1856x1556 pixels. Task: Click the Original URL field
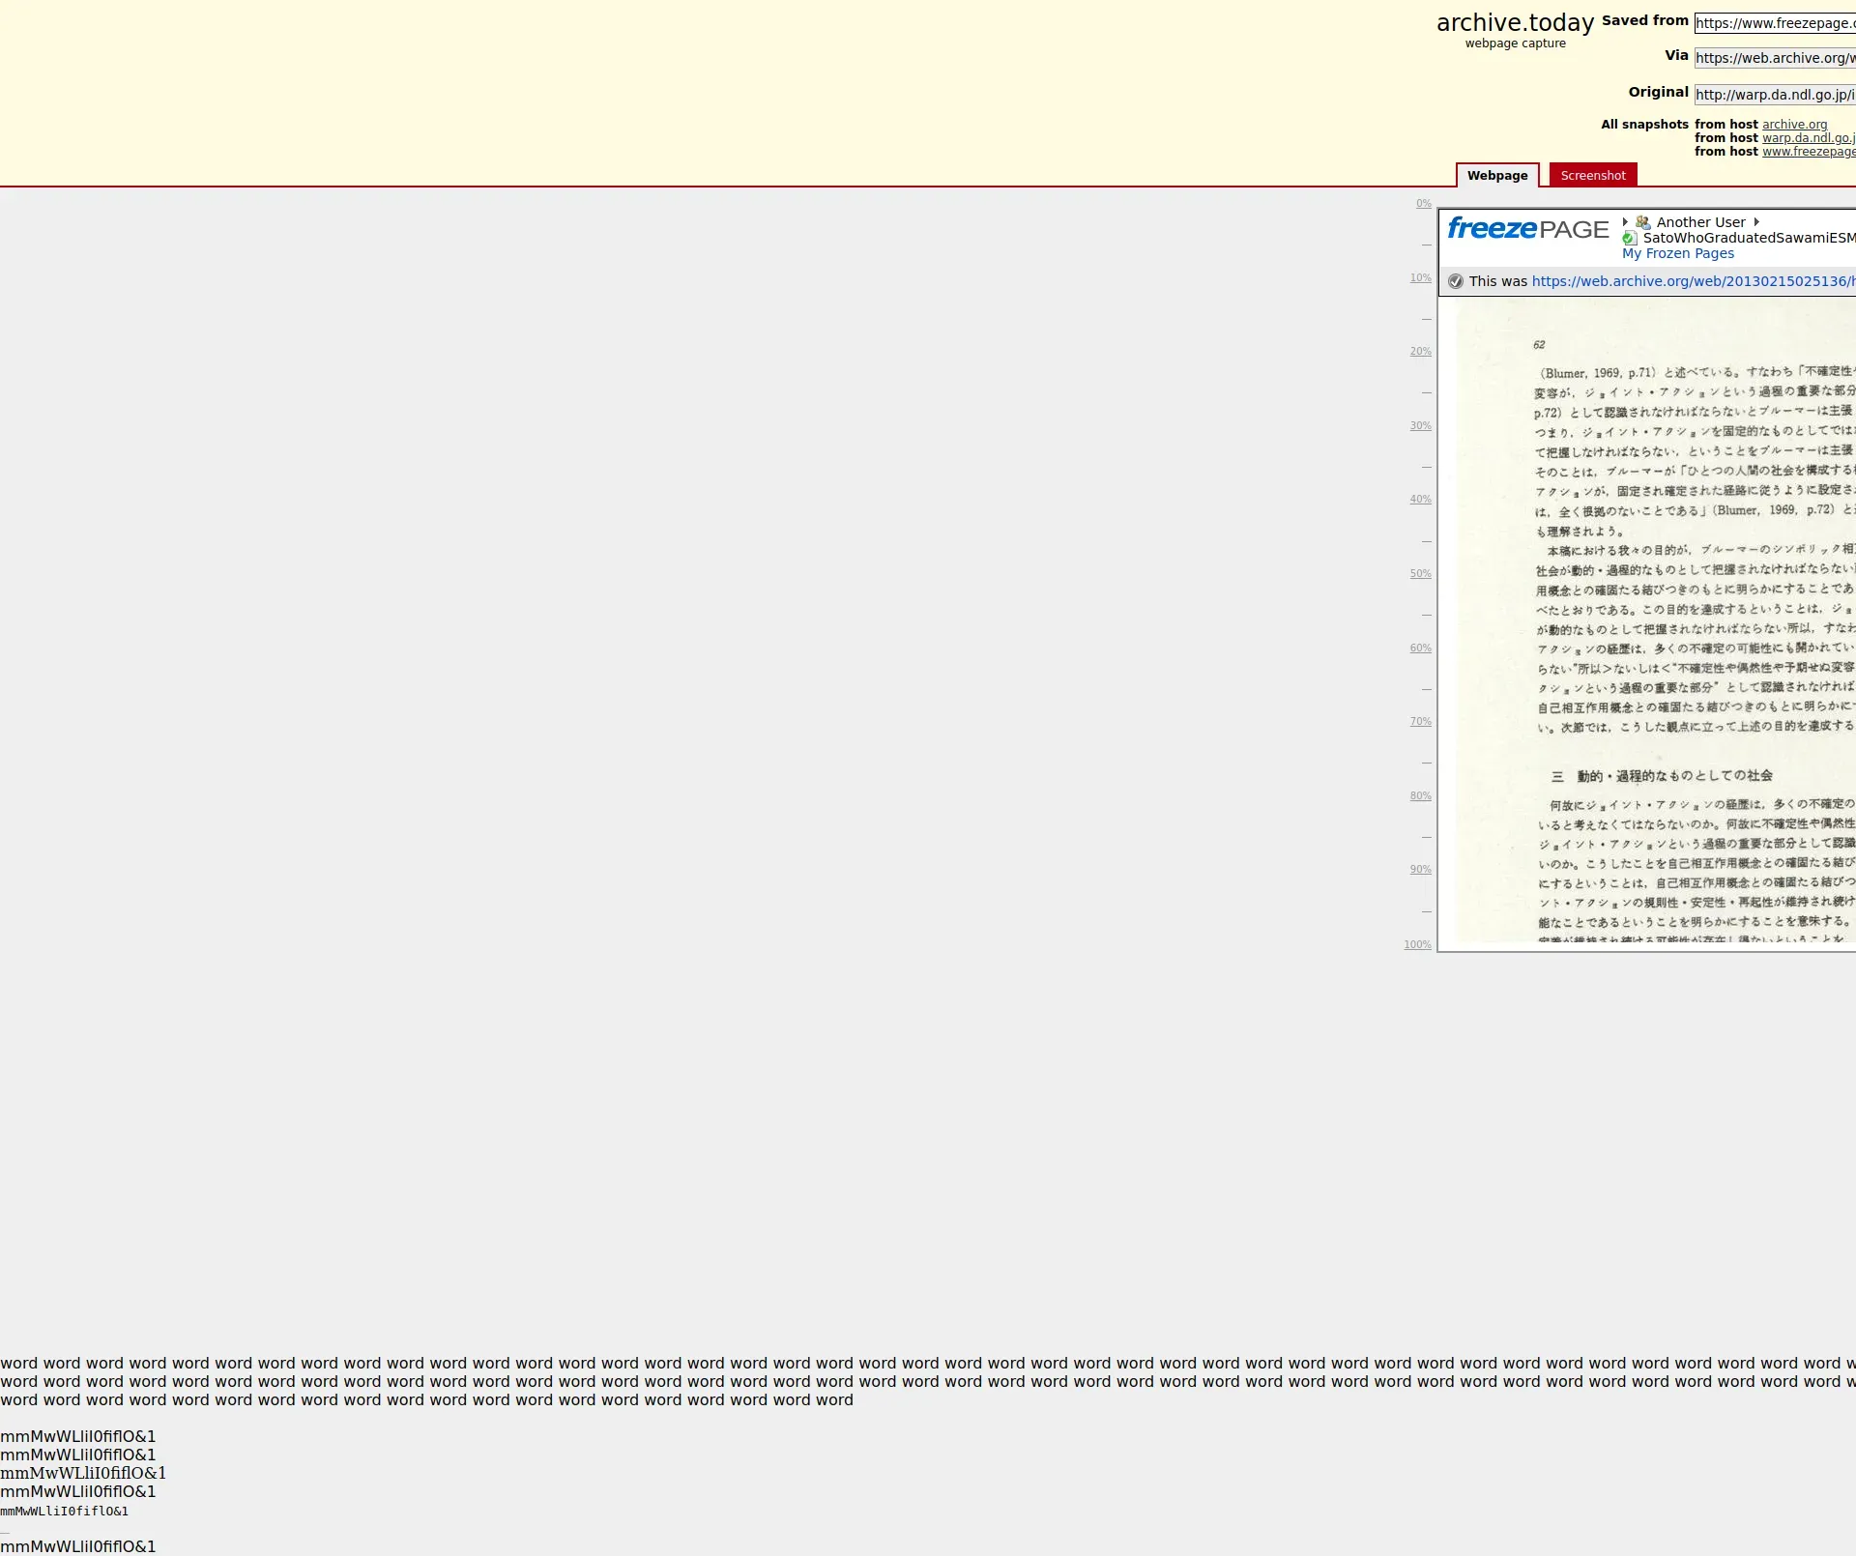click(1774, 95)
